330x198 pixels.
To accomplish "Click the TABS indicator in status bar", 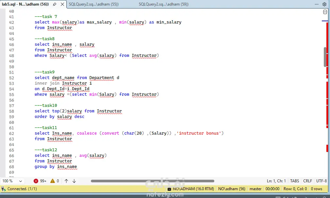I will [x=294, y=181].
